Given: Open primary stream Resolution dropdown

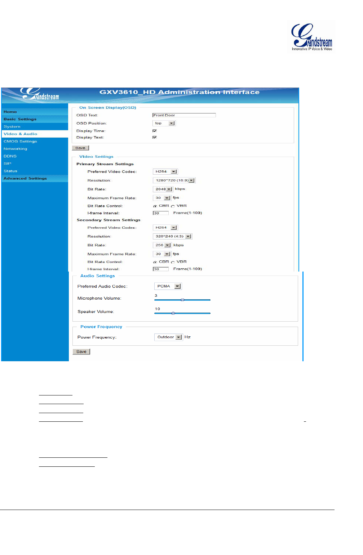Looking at the screenshot, I should (174, 180).
